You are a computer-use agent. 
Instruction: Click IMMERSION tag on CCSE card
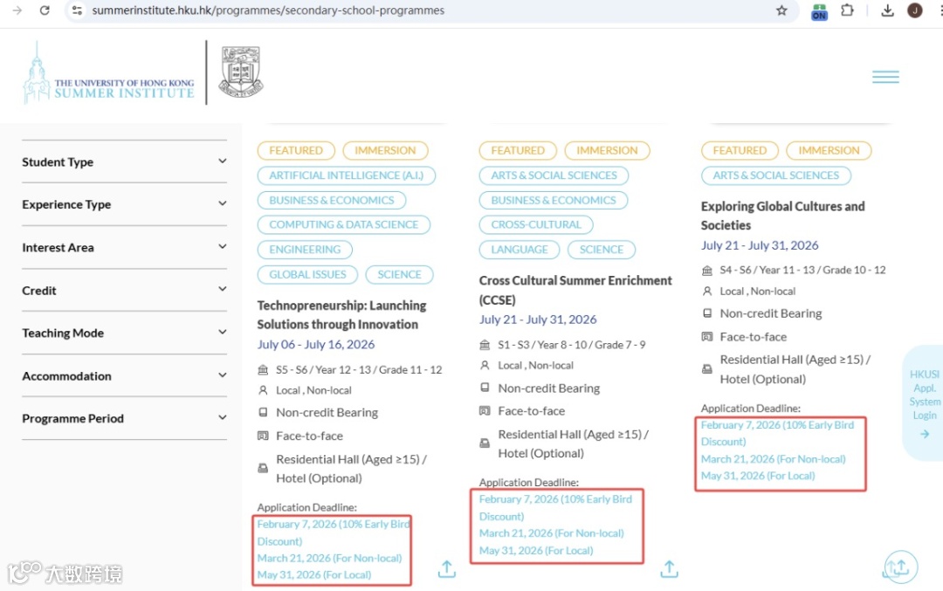click(x=607, y=150)
